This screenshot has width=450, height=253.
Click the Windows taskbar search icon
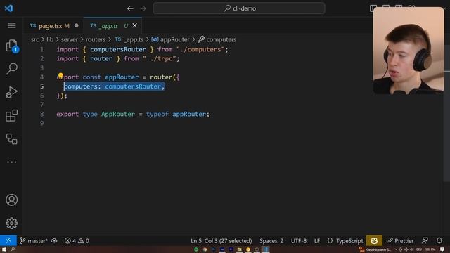click(13, 249)
